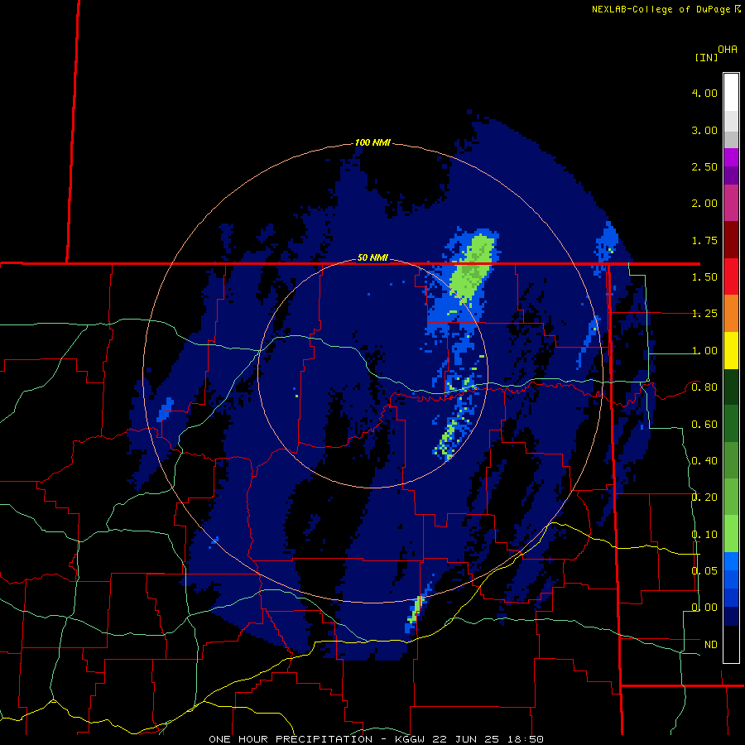The height and width of the screenshot is (745, 745).
Task: Click the 0.20 legend value
Action: tap(704, 497)
